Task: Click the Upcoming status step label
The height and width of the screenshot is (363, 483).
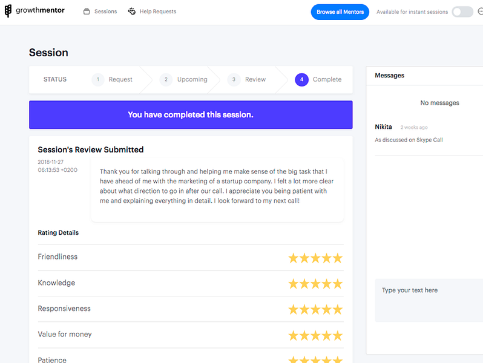Action: 192,79
